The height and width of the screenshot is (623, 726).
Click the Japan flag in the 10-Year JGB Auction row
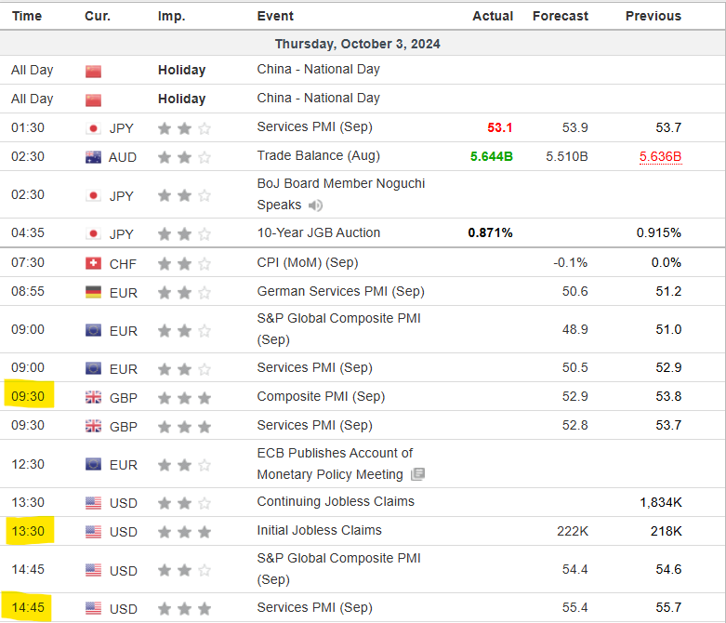pos(93,233)
